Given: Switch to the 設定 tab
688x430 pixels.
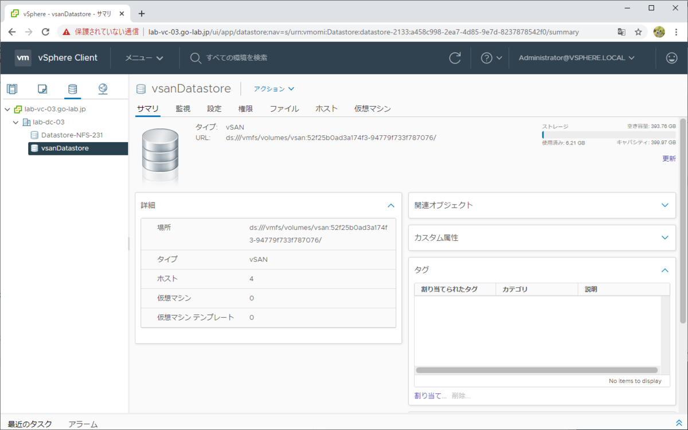Looking at the screenshot, I should [x=214, y=108].
